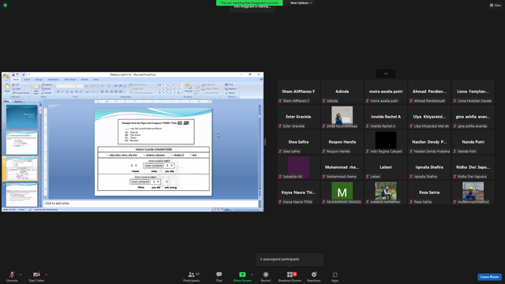Open the font name combo box
The height and width of the screenshot is (284, 505).
66,86
